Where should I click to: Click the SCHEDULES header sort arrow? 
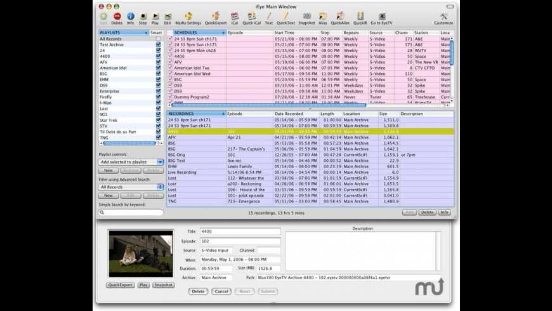click(223, 33)
